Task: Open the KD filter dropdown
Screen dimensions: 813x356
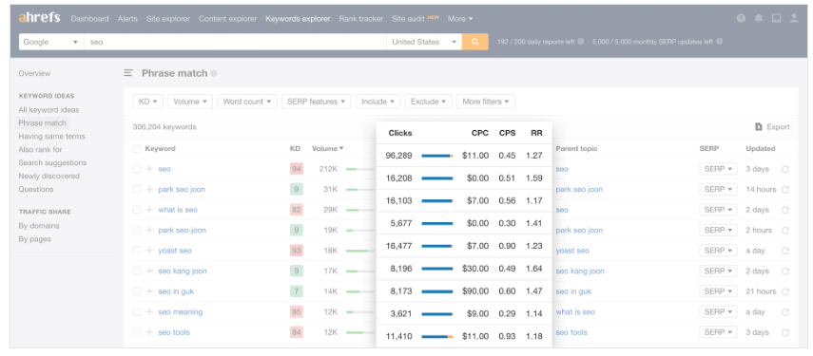Action: click(147, 102)
